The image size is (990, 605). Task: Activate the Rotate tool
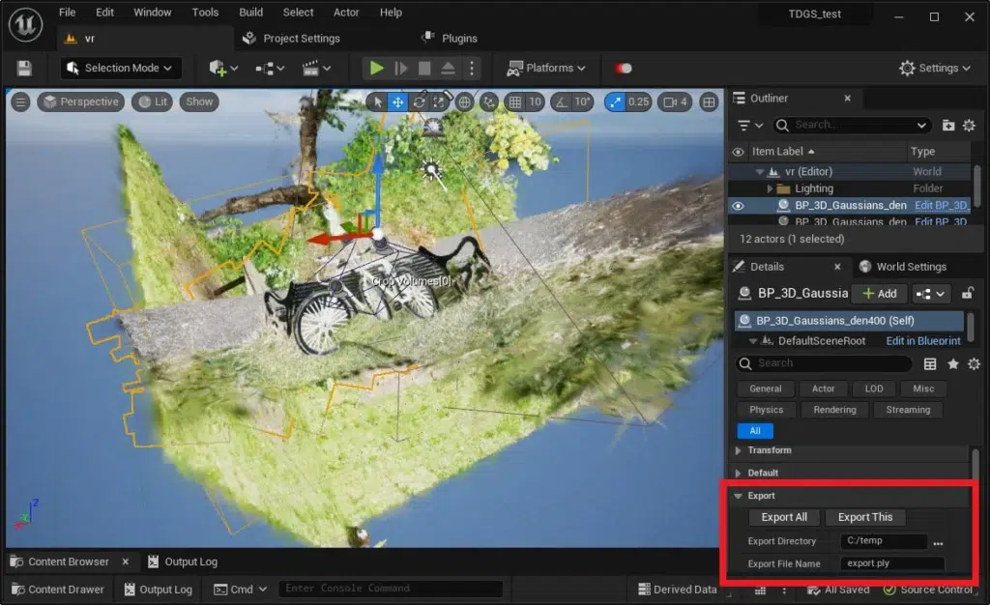tap(419, 101)
